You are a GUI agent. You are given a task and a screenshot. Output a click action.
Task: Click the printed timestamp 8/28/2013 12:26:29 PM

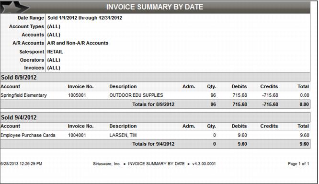tap(21, 164)
